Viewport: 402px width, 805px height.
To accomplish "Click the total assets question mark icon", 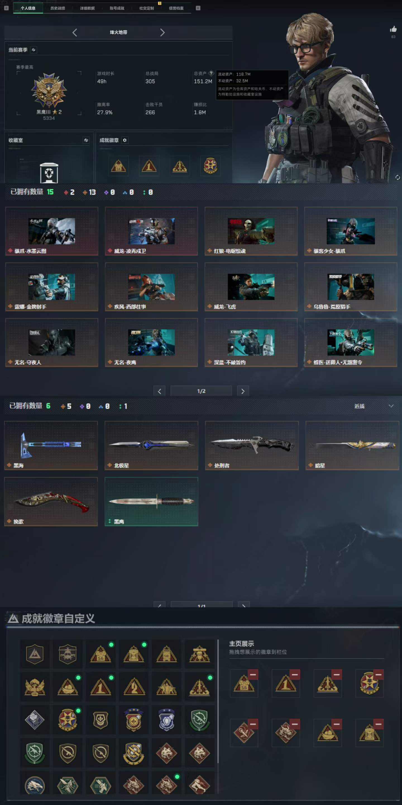I will (211, 73).
